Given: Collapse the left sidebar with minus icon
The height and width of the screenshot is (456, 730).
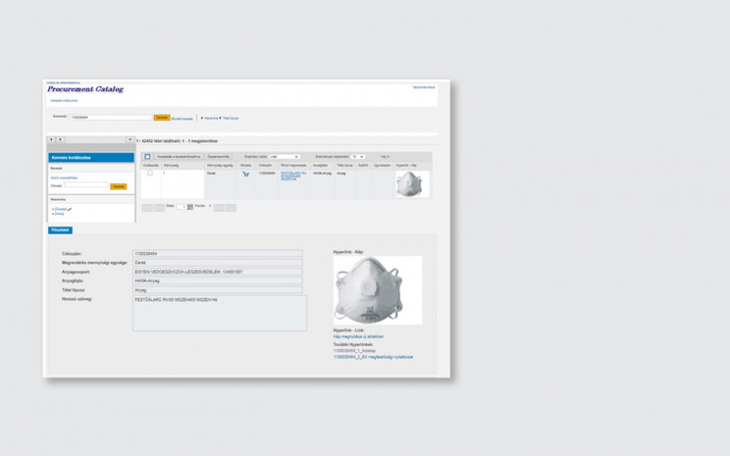Looking at the screenshot, I should [x=130, y=139].
